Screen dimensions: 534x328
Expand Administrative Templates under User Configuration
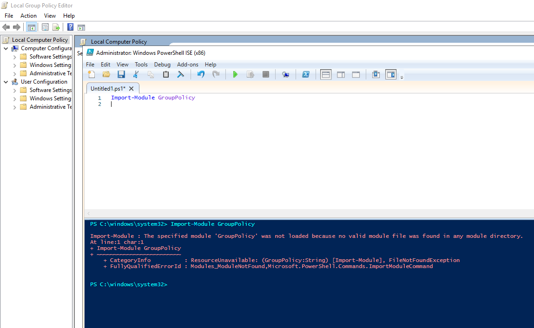tap(15, 107)
